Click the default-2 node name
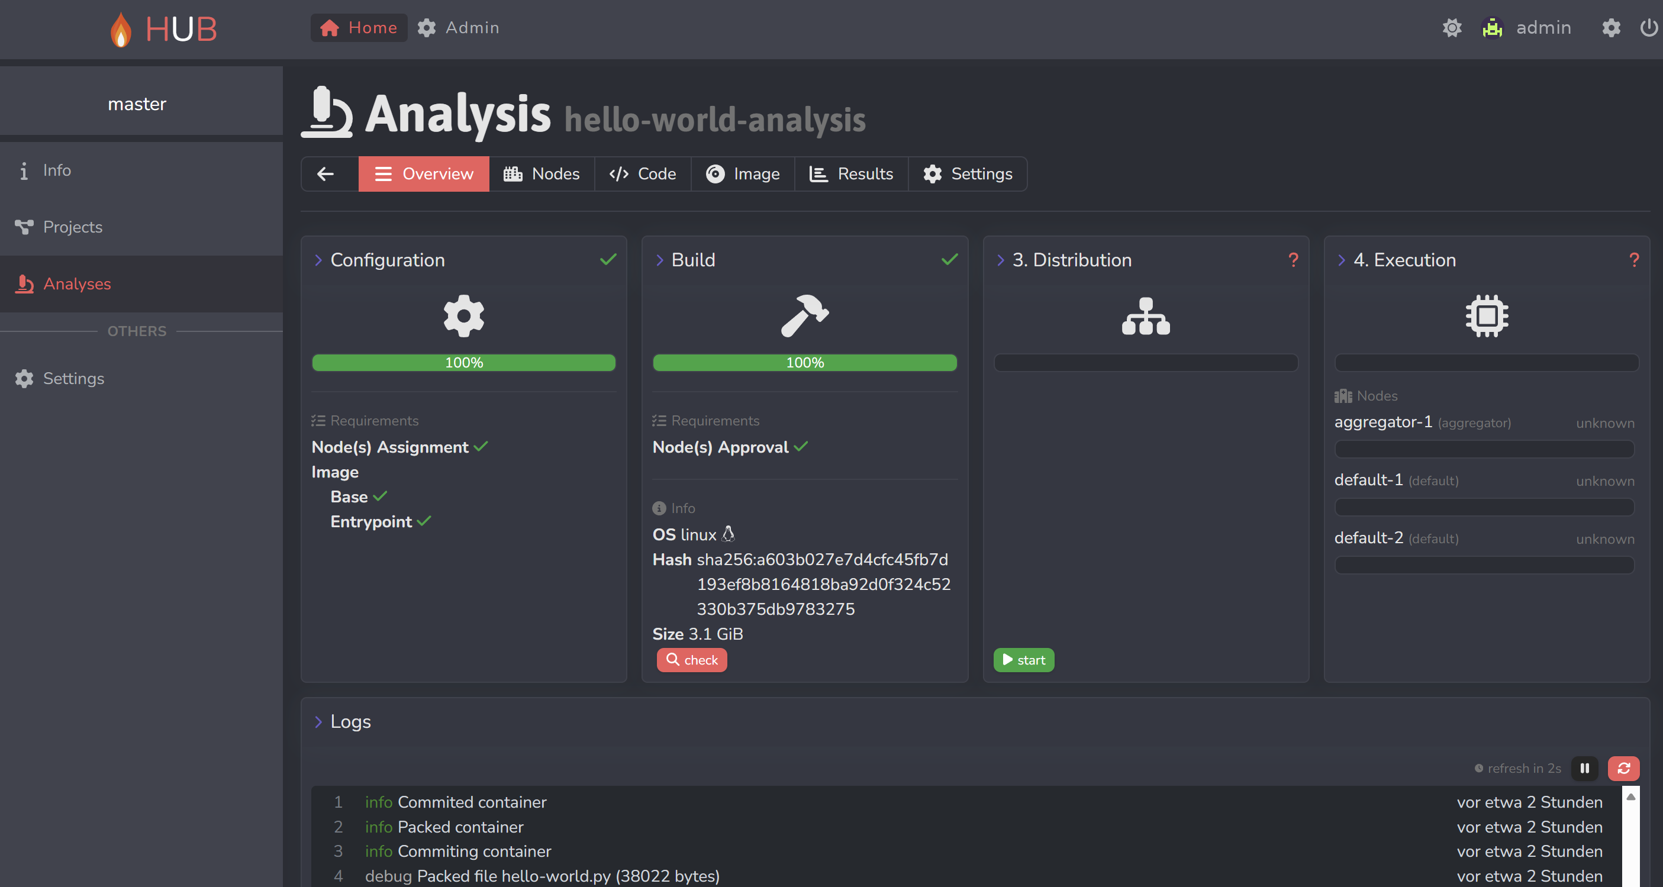Screen dimensions: 1663x887 [x=1368, y=538]
